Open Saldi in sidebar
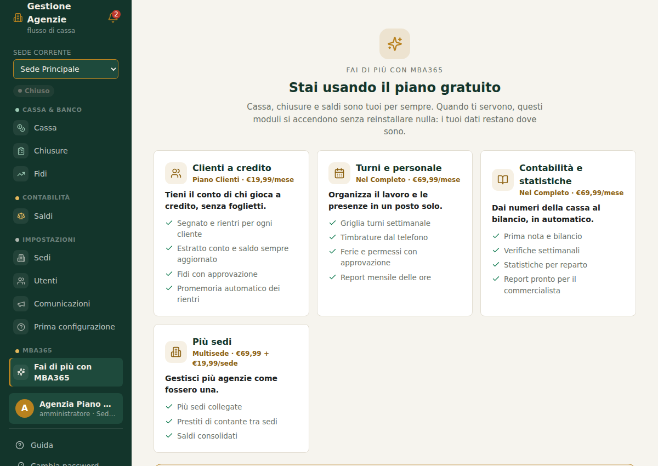This screenshot has width=658, height=466. click(x=66, y=216)
